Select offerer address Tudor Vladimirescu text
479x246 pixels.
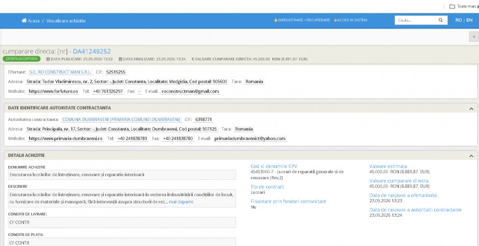127,82
